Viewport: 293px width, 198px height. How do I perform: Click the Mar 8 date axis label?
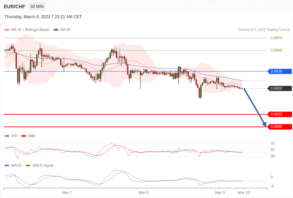[143, 192]
